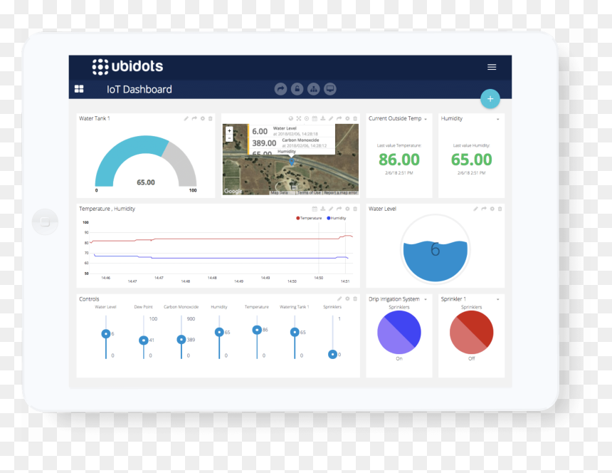
Task: Click the Ubidots logo in the header
Action: pyautogui.click(x=127, y=67)
